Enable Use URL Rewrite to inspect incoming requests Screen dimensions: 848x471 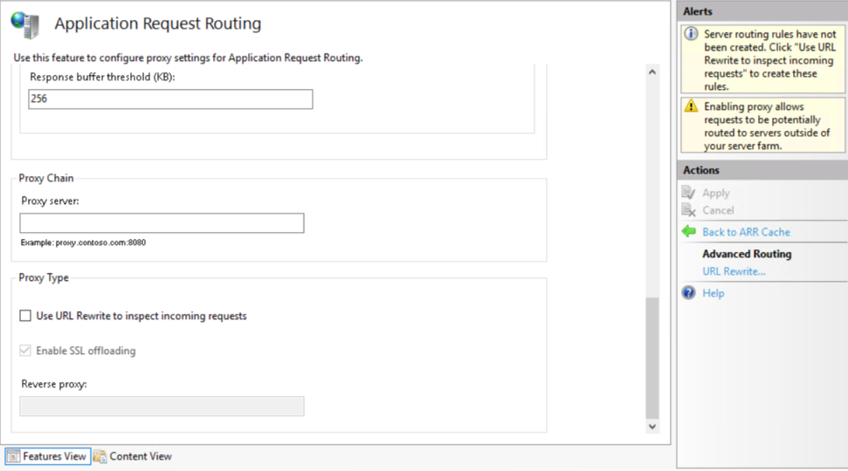coord(25,316)
